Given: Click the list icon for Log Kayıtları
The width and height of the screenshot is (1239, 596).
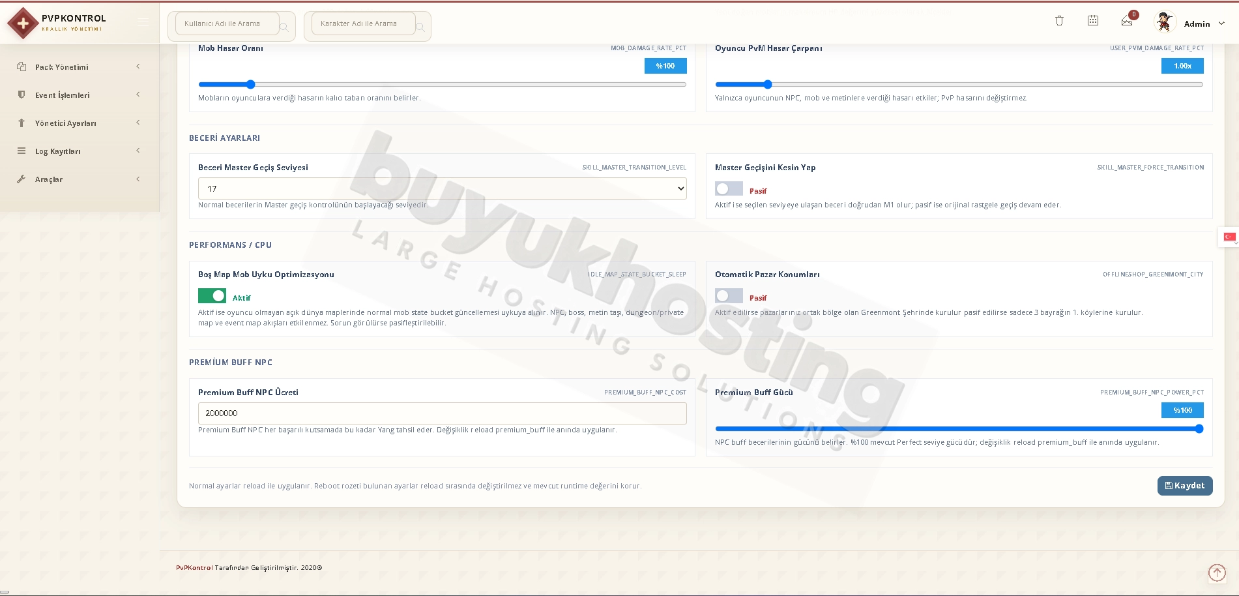Looking at the screenshot, I should 22,151.
